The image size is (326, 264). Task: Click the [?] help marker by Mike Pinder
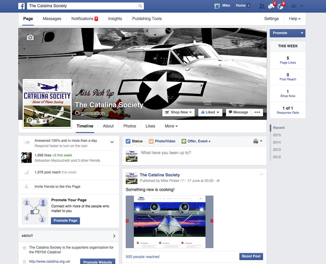(183, 181)
